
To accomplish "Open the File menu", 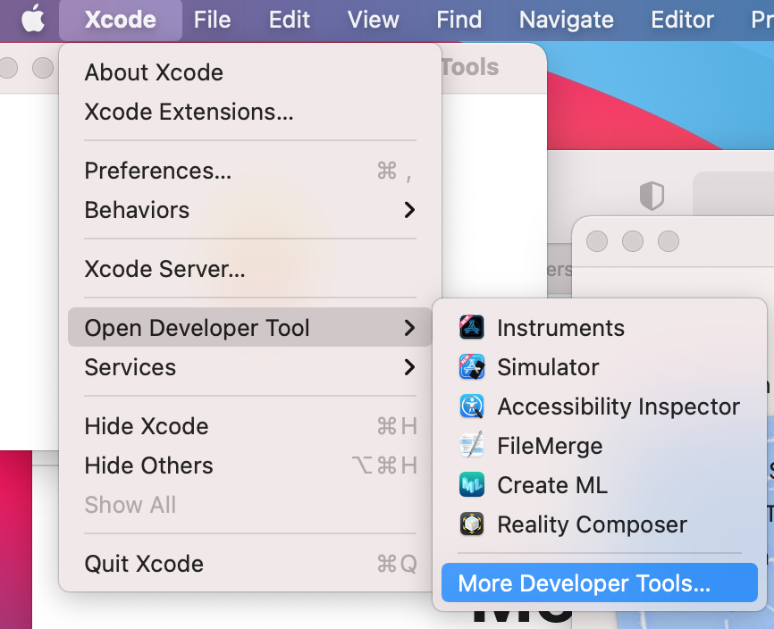I will (212, 20).
